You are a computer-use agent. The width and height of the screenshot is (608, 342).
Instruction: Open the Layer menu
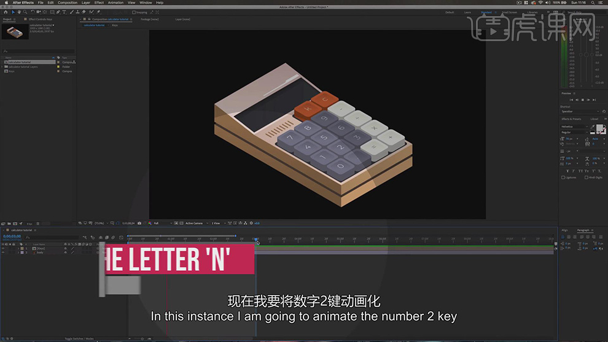pos(86,2)
